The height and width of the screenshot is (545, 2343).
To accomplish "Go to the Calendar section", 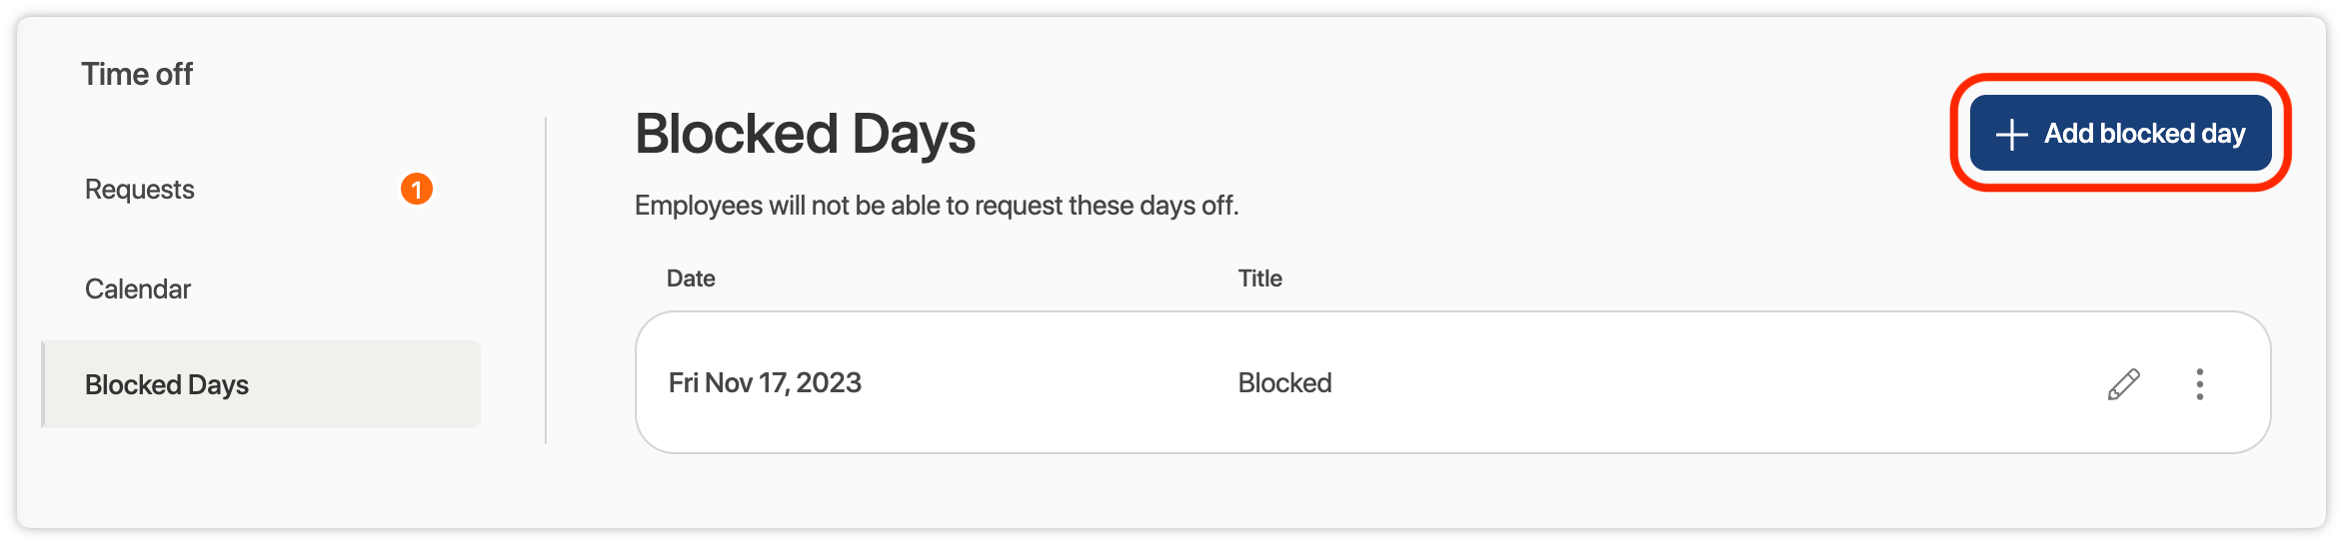I will (x=138, y=289).
